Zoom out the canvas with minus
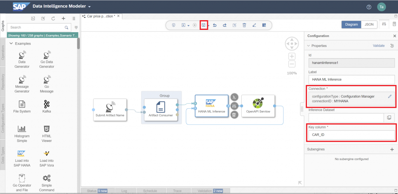This screenshot has height=194, width=398. 292,64
